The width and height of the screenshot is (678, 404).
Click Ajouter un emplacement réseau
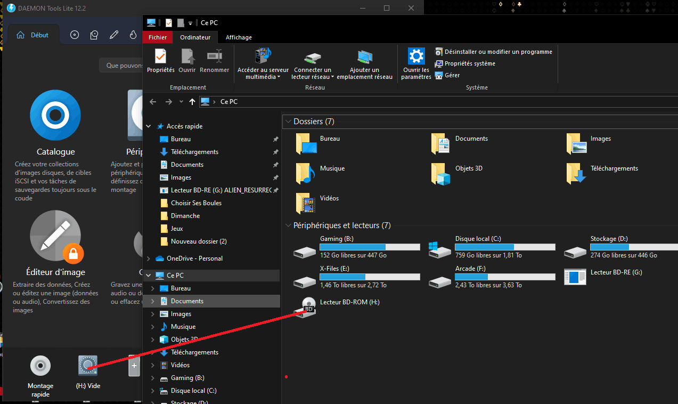[365, 63]
